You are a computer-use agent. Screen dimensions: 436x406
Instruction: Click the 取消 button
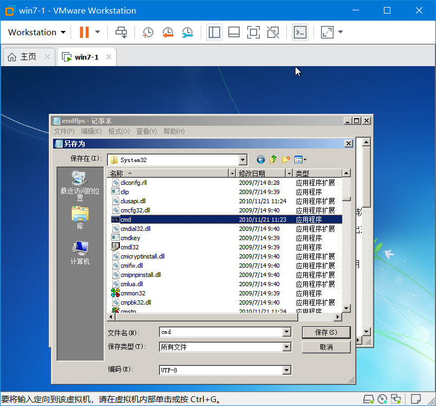(326, 347)
